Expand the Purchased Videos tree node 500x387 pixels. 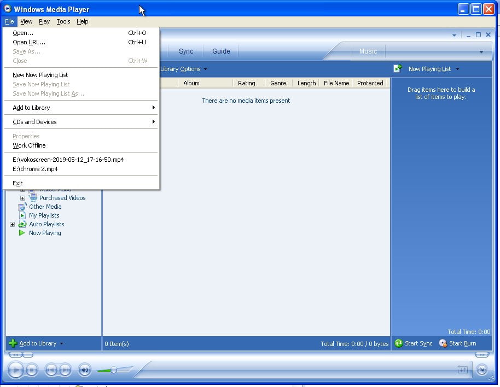tap(22, 198)
